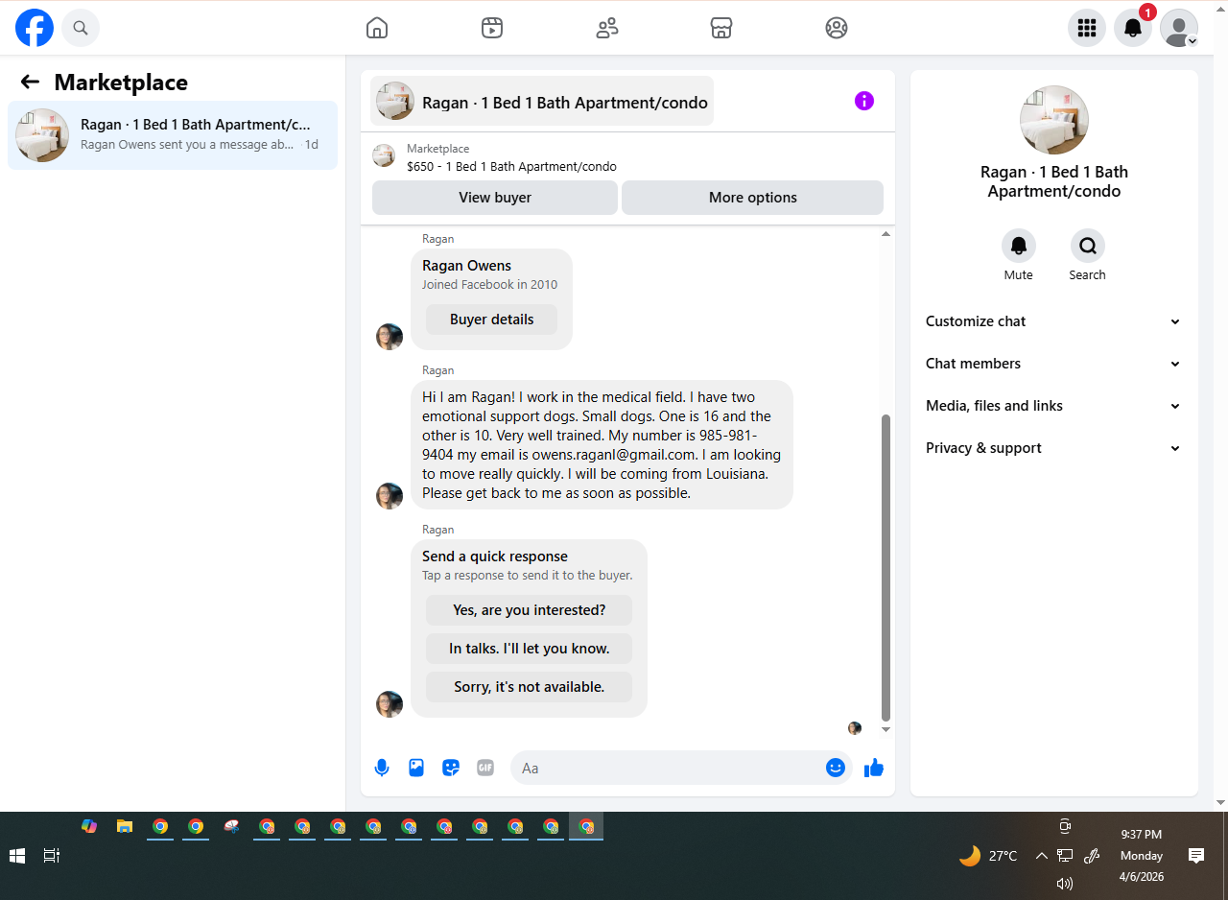The height and width of the screenshot is (900, 1228).
Task: Select the Ragan conversation in the Marketplace list
Action: tap(173, 135)
